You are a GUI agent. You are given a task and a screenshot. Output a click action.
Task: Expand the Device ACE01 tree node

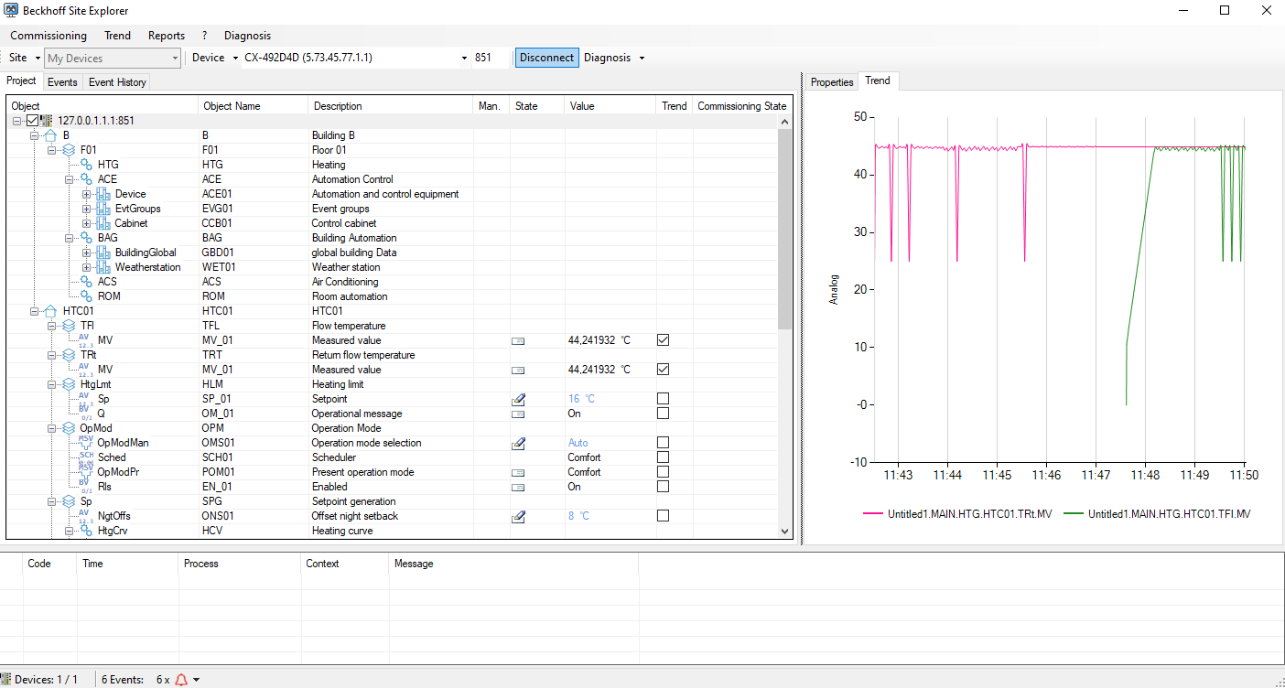pyautogui.click(x=86, y=194)
